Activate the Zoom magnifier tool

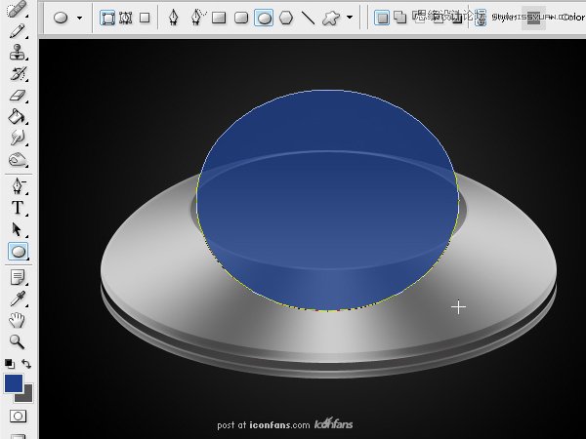18,341
